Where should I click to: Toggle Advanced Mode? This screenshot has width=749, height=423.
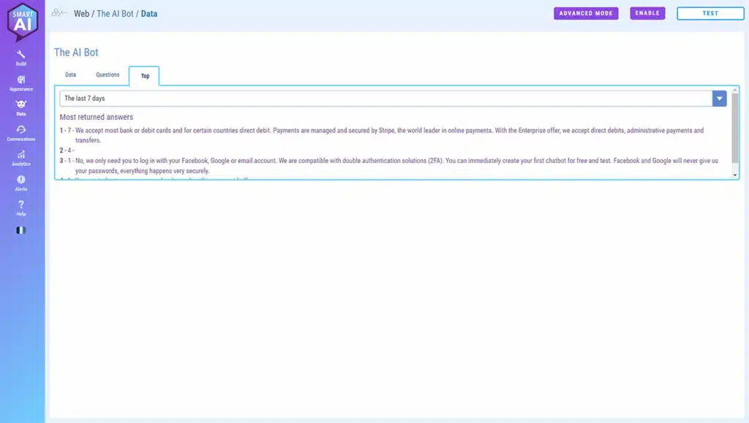(586, 13)
